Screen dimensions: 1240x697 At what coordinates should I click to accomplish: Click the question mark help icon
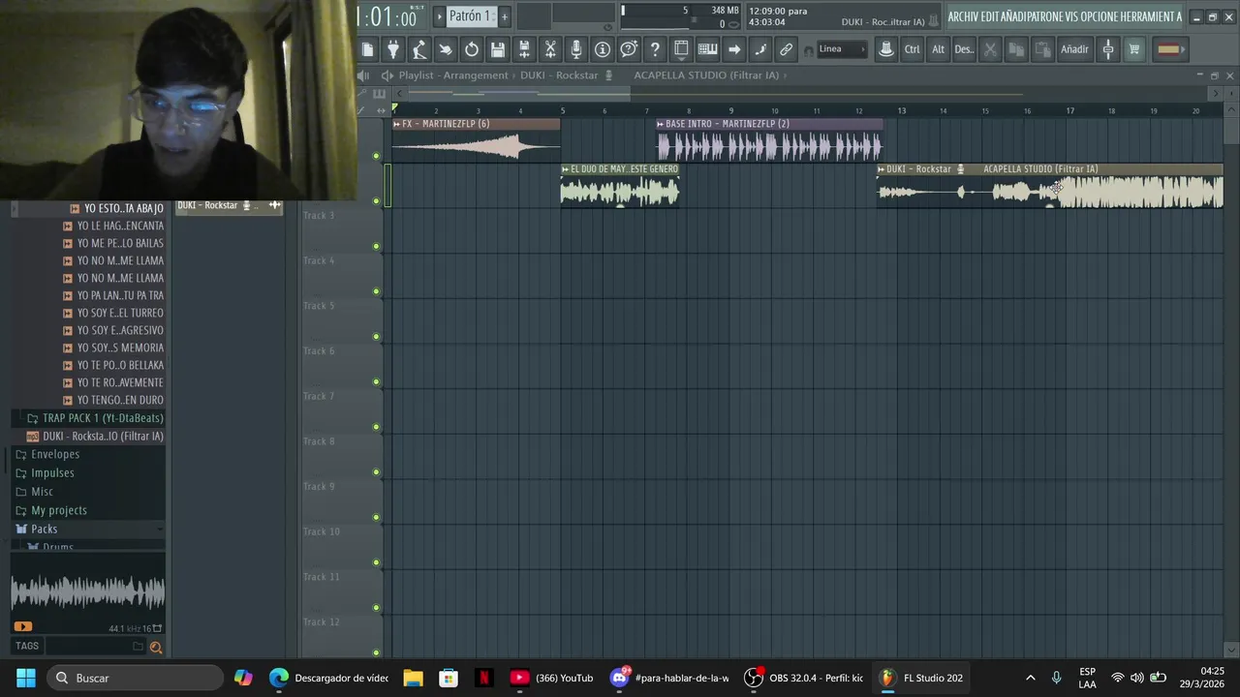pyautogui.click(x=655, y=49)
